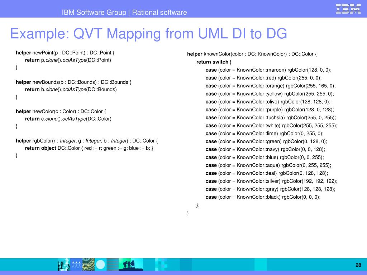Click the slide title "Example: QVT Mapping from UML DI to DG"
The width and height of the screenshot is (367, 275).
[x=149, y=33]
